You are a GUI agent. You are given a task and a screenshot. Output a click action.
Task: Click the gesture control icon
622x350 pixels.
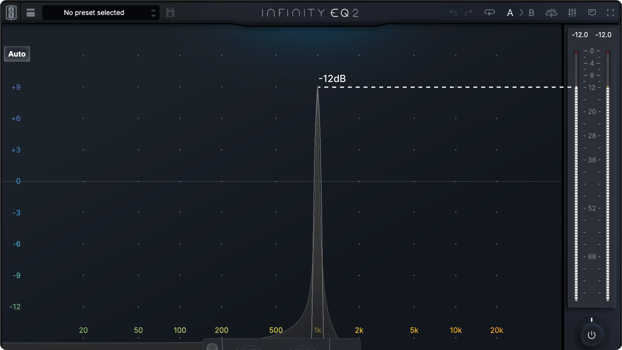[x=552, y=13]
